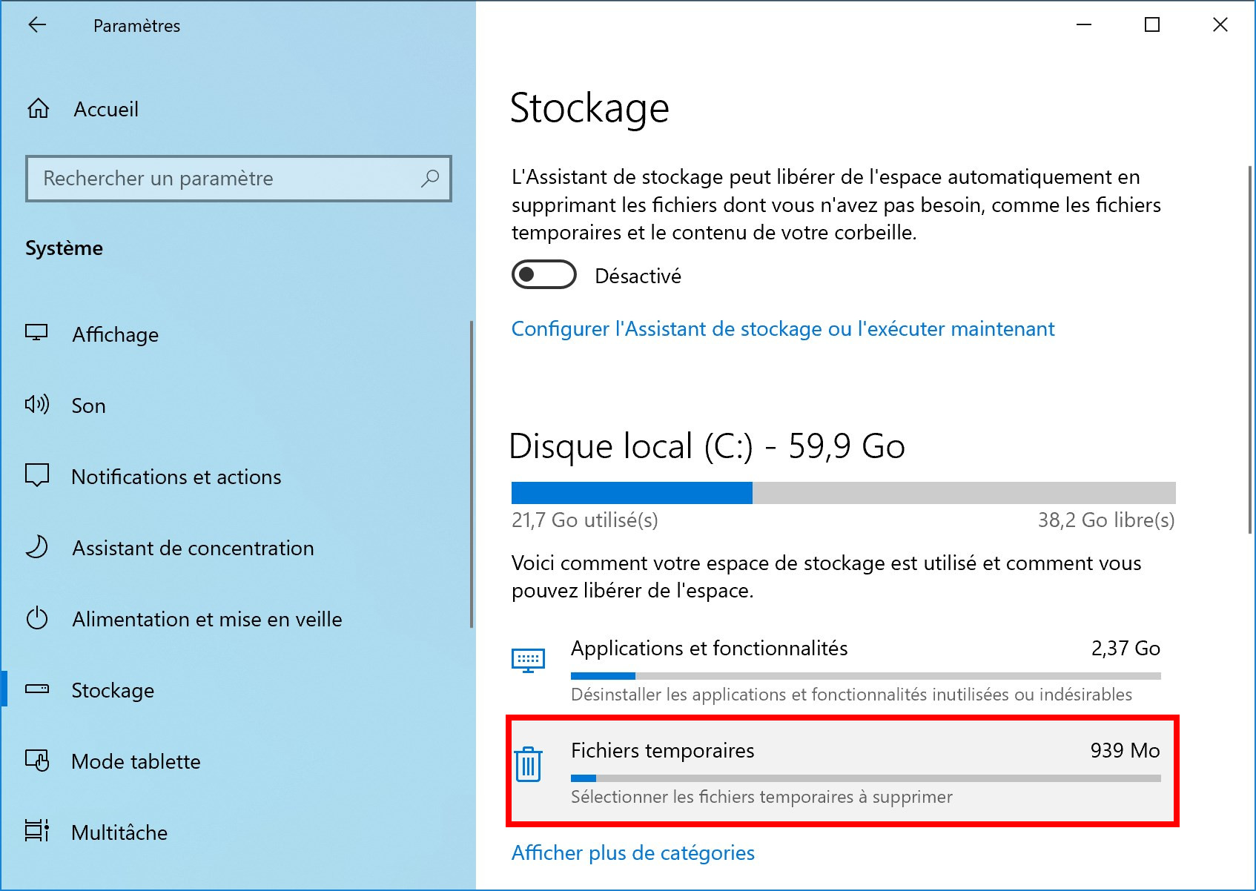Click the Son speaker icon
This screenshot has width=1256, height=891.
point(37,405)
